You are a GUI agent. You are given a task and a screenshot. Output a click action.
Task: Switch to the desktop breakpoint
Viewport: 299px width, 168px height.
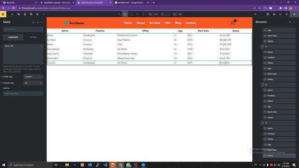125,14
